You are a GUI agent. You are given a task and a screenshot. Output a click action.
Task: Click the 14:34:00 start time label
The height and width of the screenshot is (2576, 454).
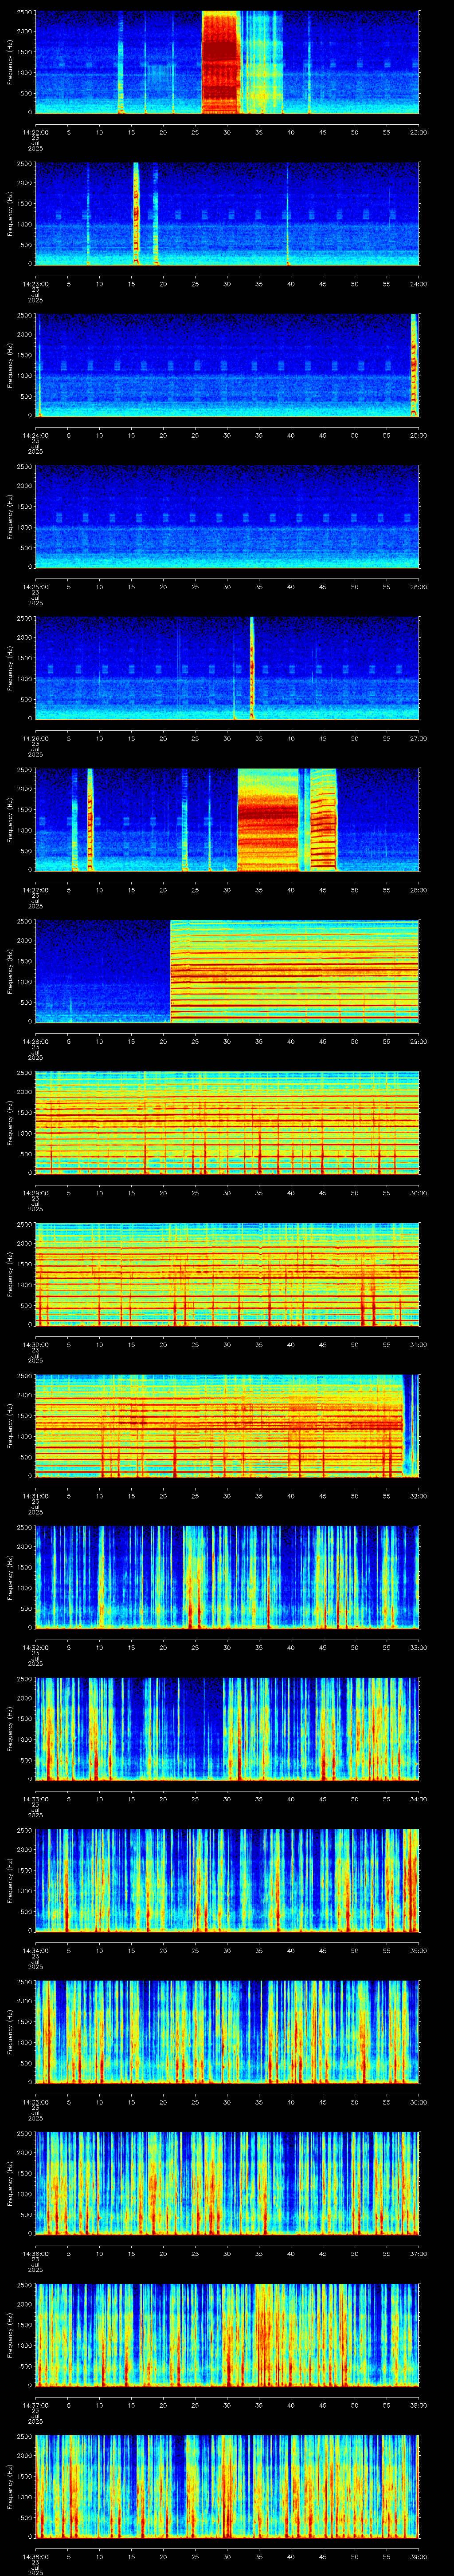[x=35, y=1950]
